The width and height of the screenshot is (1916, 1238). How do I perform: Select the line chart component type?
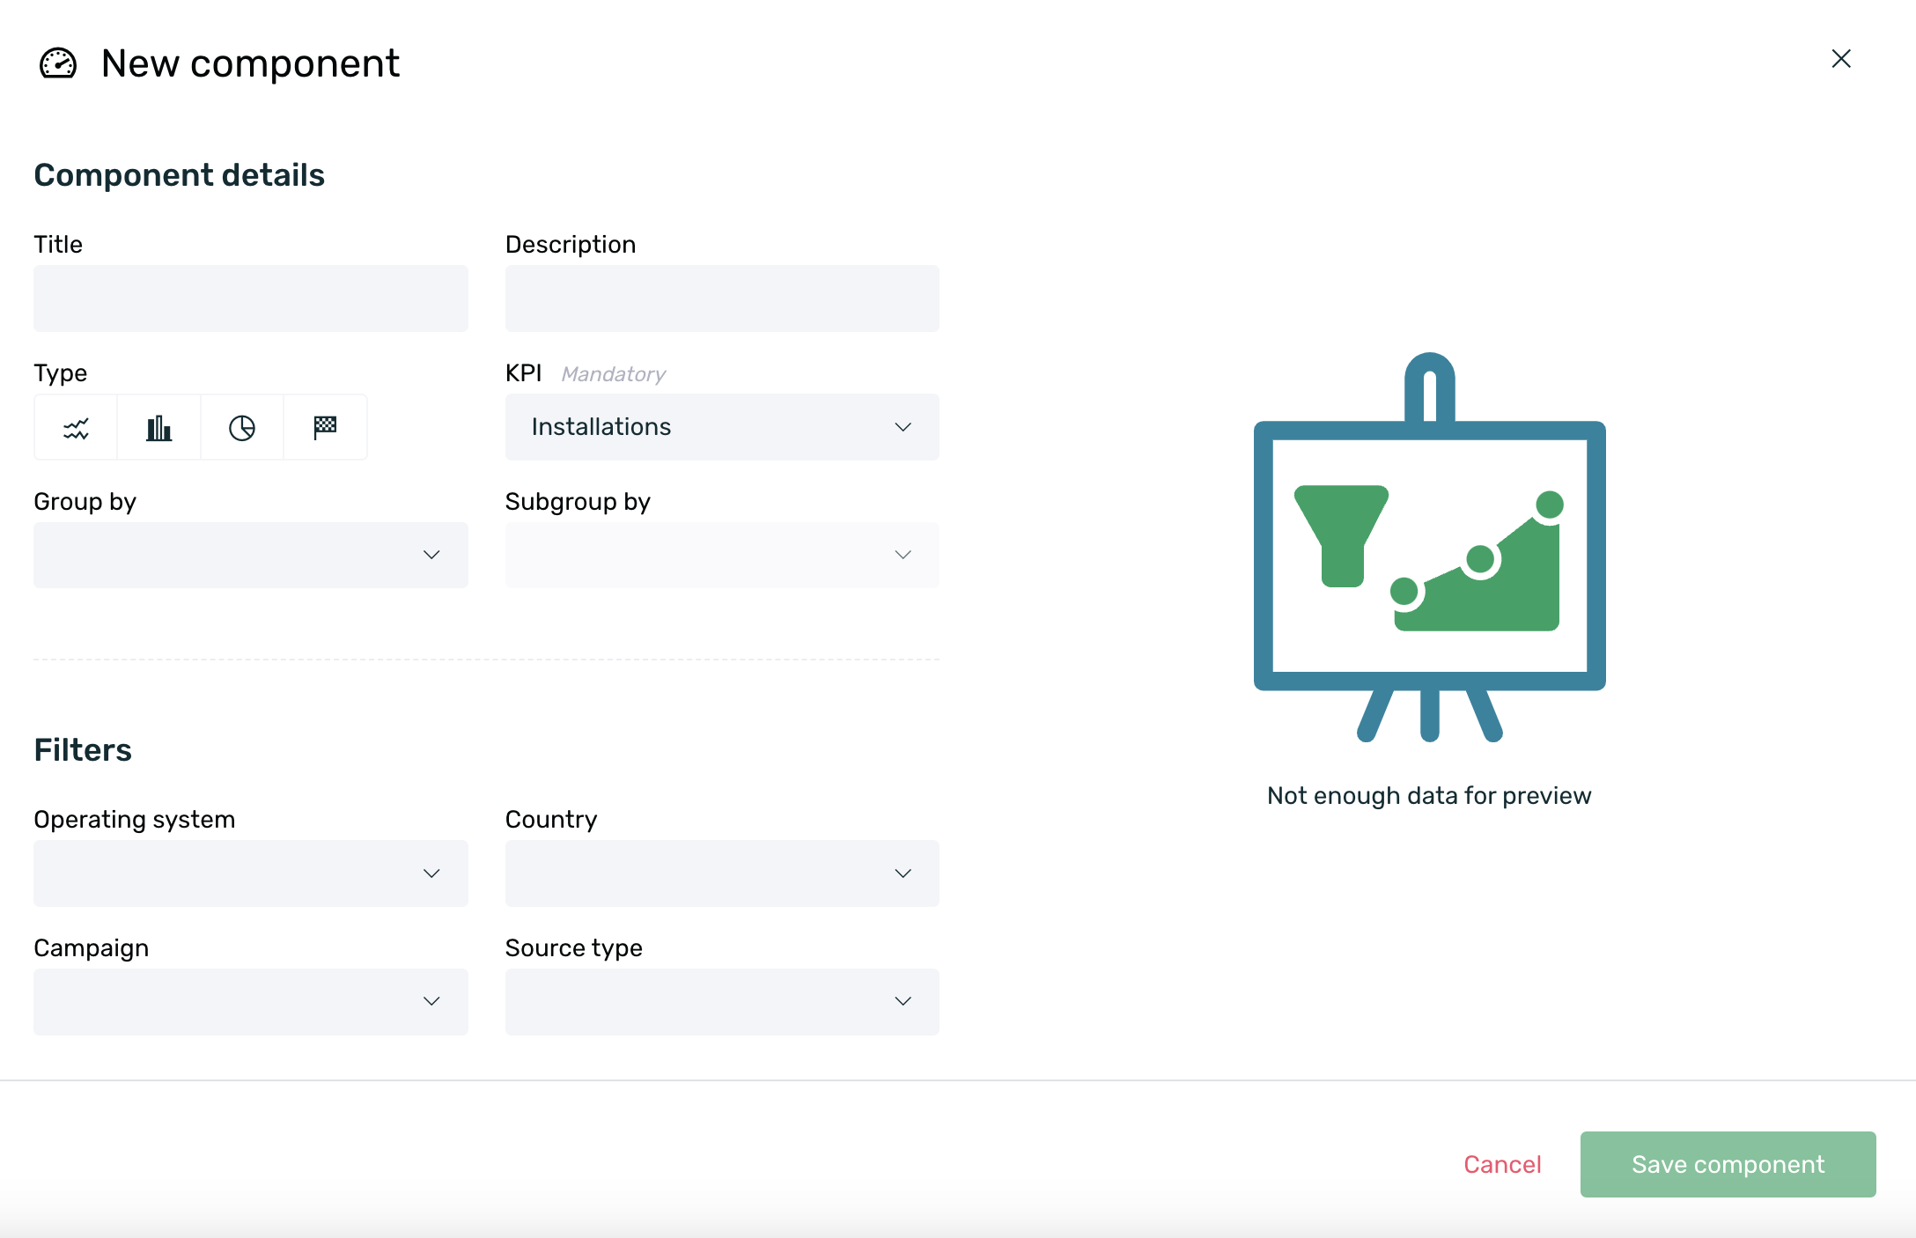(76, 427)
